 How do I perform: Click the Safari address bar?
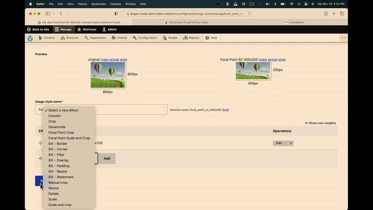[186, 14]
